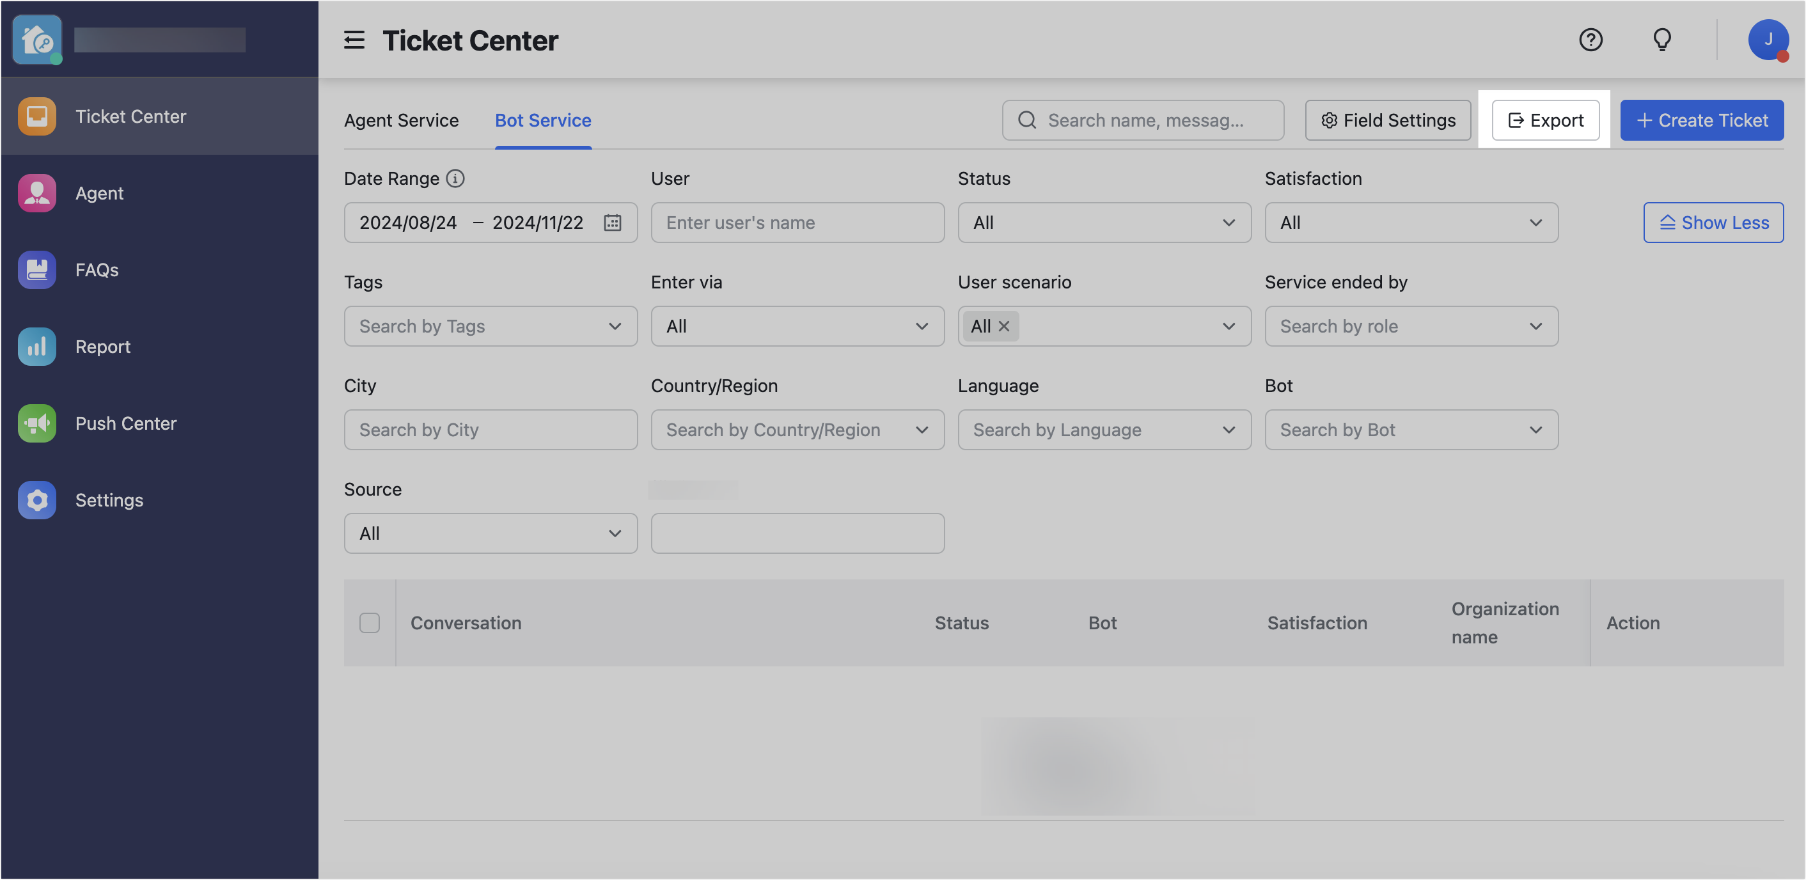Click the Report sidebar icon
This screenshot has width=1806, height=880.
[x=36, y=347]
